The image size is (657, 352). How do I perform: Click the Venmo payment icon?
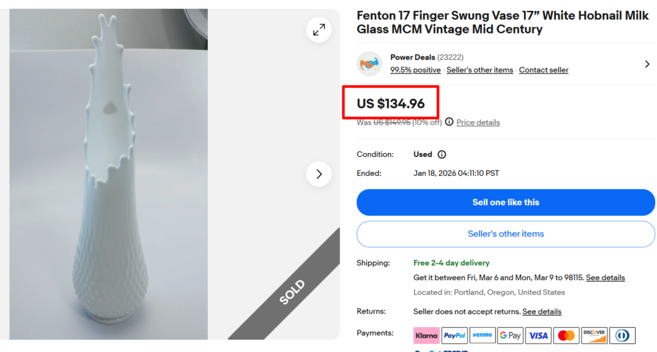tap(482, 335)
